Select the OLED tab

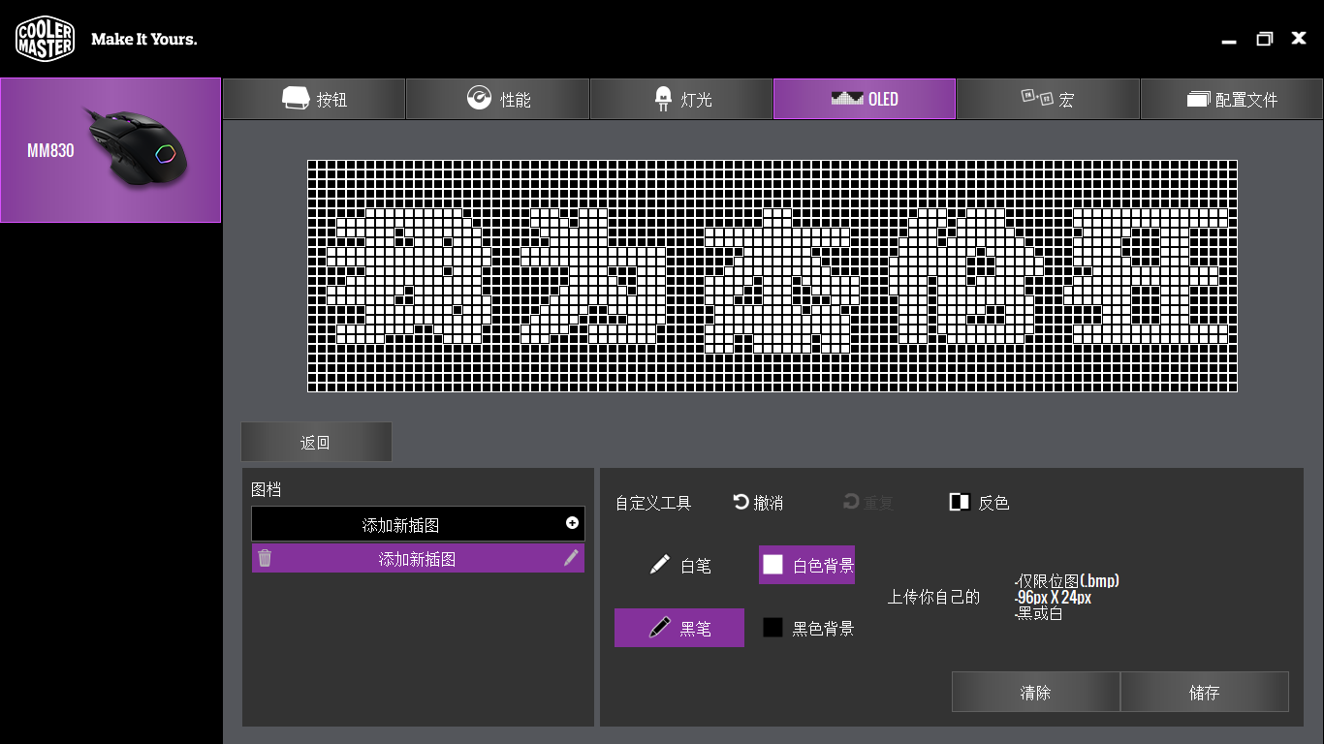point(865,99)
